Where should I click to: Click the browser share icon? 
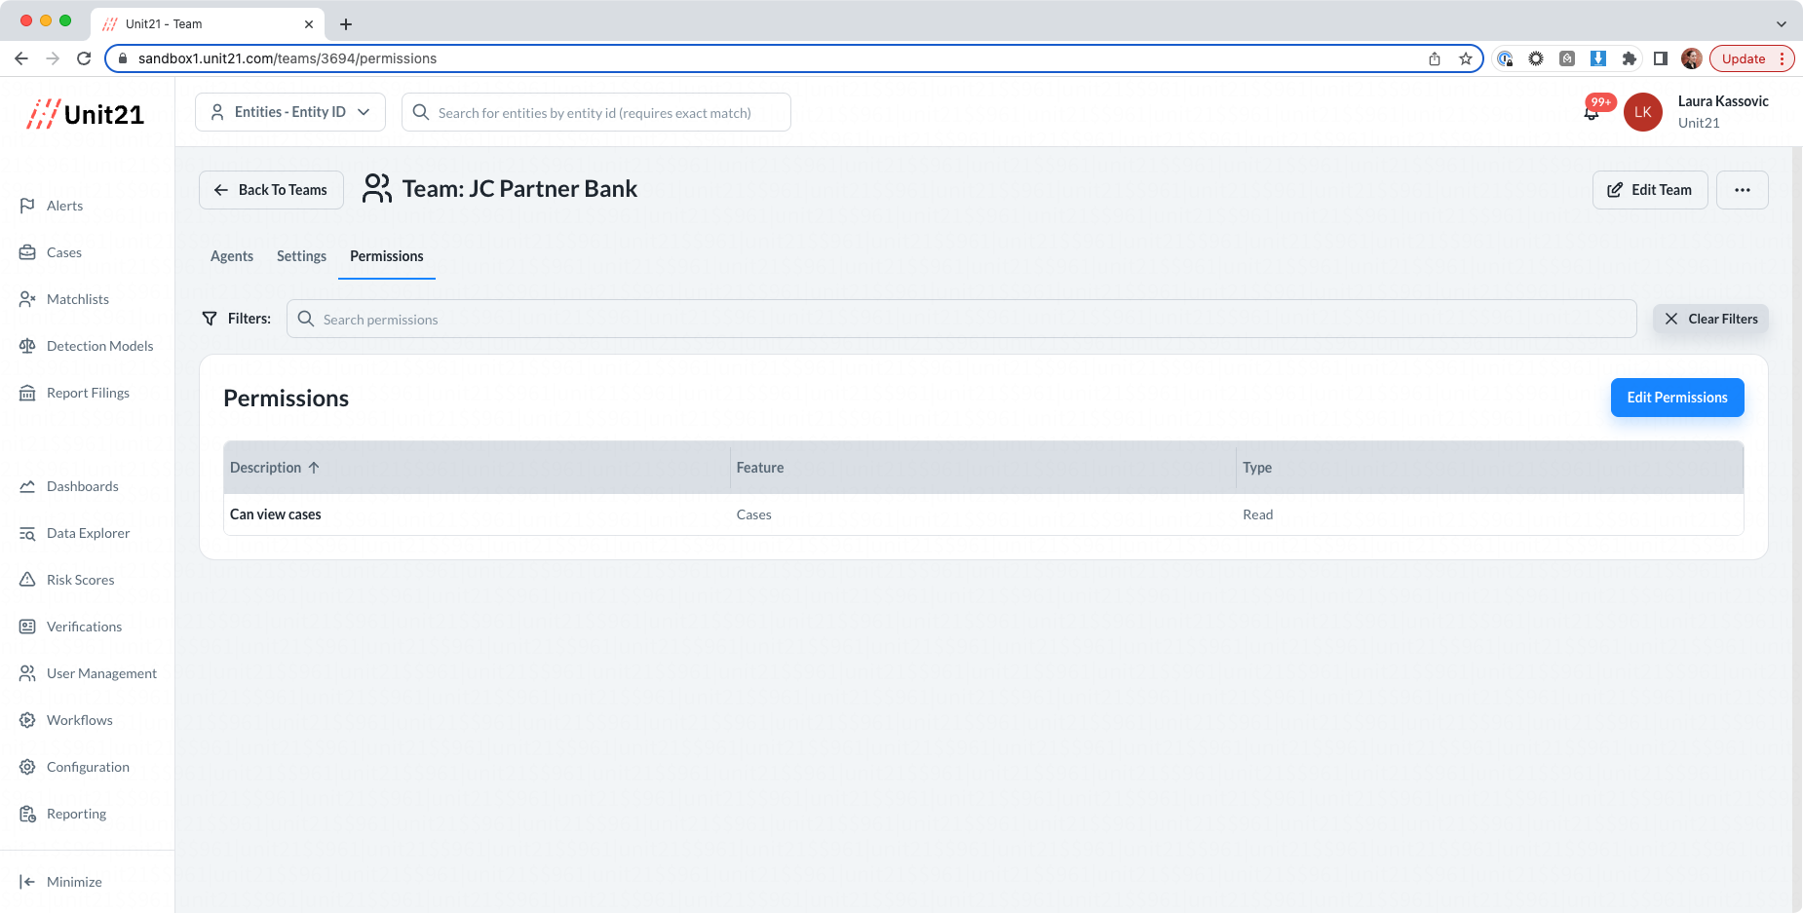1435,58
